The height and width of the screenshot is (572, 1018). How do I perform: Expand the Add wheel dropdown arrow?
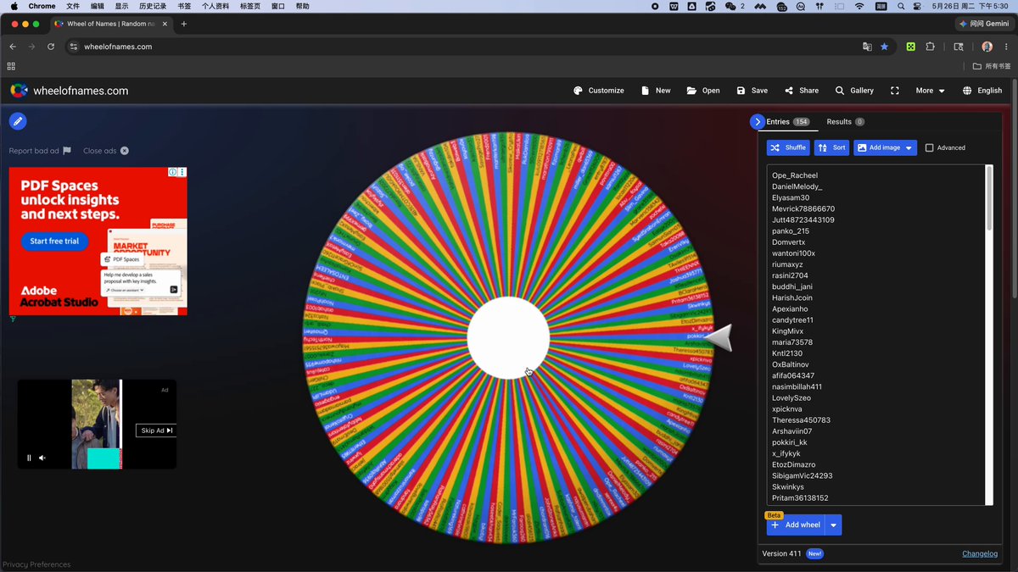pyautogui.click(x=833, y=525)
